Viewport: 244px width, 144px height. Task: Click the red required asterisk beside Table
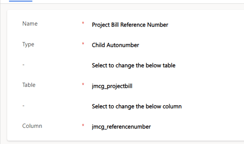[x=83, y=85]
